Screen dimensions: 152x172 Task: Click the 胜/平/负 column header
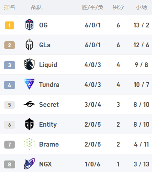click(92, 7)
